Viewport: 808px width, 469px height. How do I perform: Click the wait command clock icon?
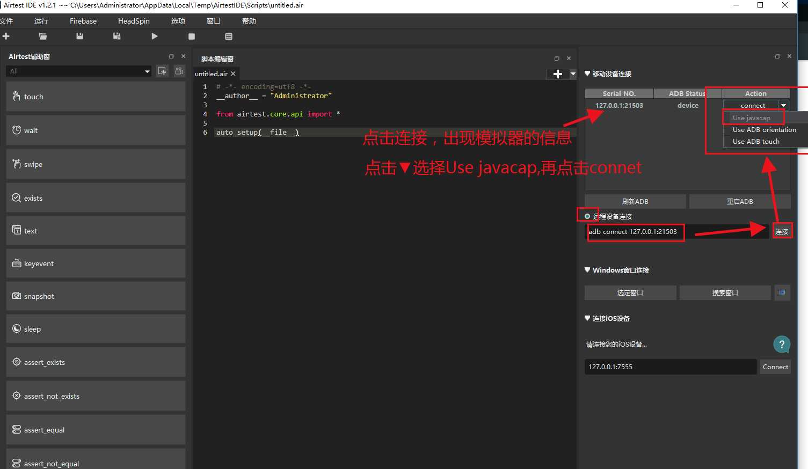click(x=17, y=130)
